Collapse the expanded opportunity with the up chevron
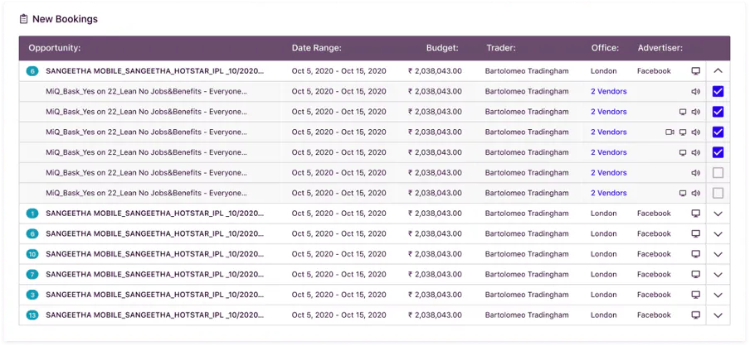The image size is (750, 346). pyautogui.click(x=718, y=70)
